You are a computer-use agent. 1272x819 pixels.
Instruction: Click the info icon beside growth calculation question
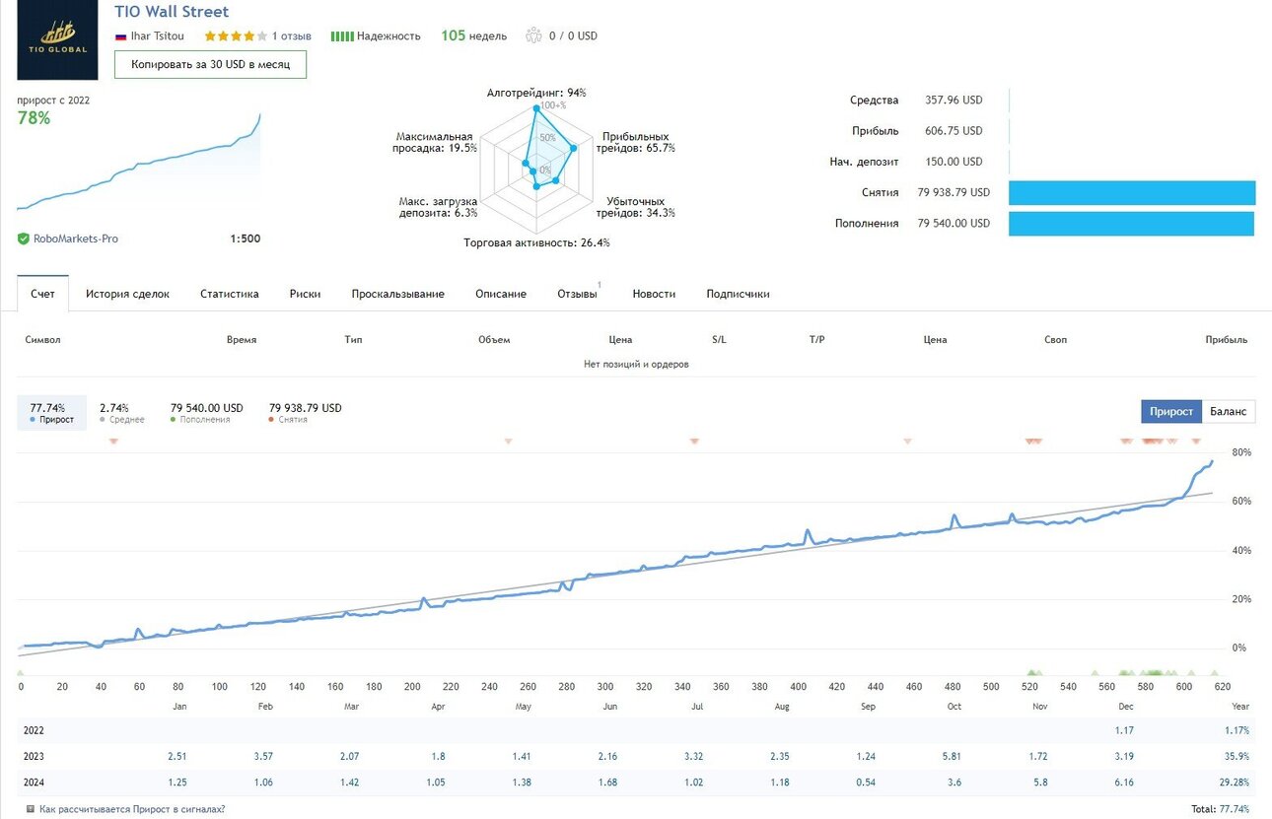(30, 809)
